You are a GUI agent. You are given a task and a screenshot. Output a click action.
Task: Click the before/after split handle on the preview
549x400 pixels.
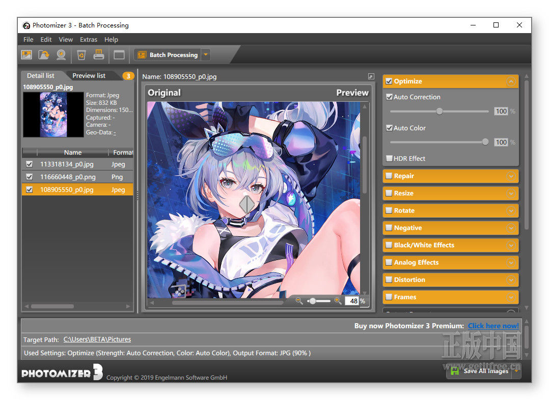pyautogui.click(x=247, y=204)
